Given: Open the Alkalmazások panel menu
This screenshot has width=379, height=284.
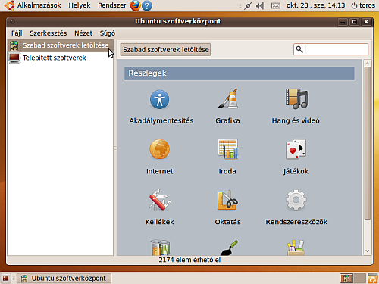Looking at the screenshot, I should [39, 5].
